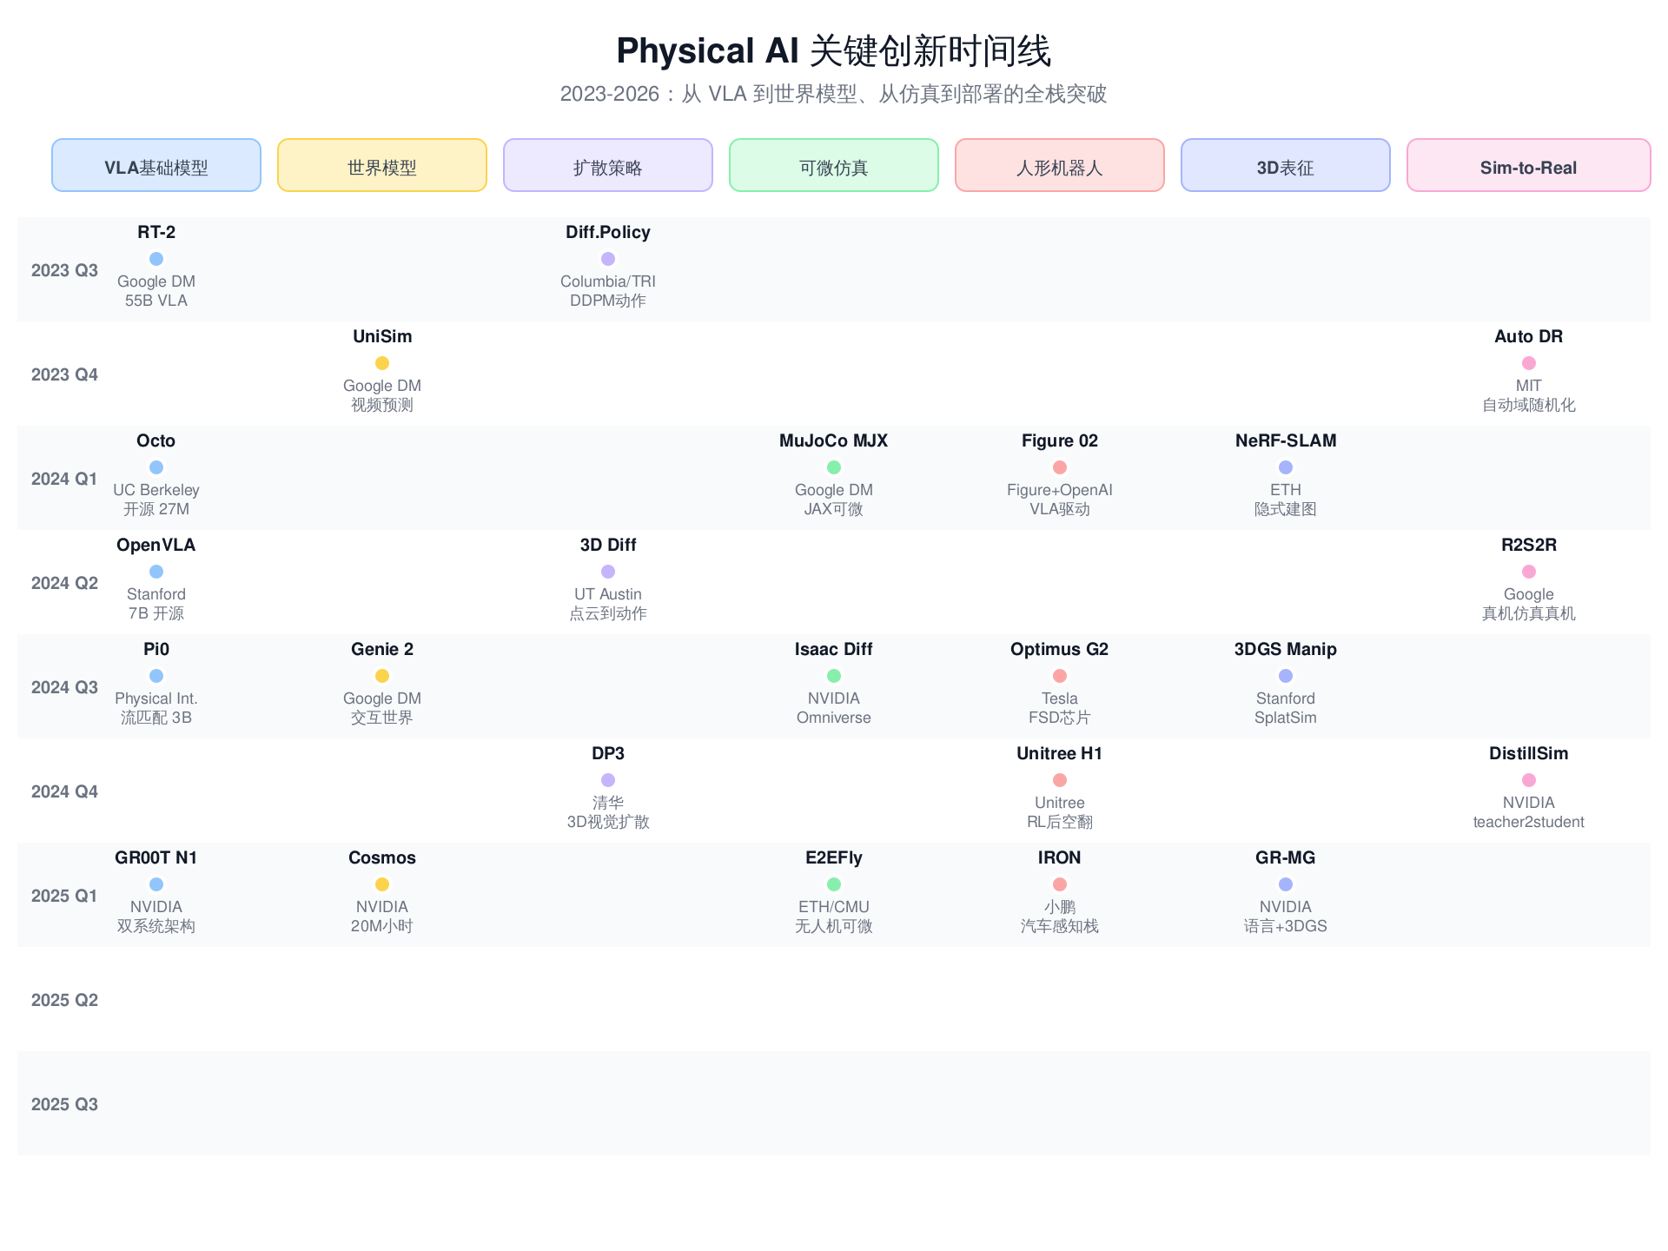
Task: Click the MuJoCo MJX timeline dot
Action: 834,467
